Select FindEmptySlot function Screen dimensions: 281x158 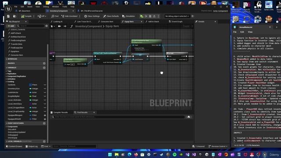pyautogui.click(x=17, y=48)
